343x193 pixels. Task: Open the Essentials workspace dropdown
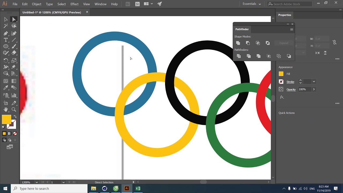[252, 4]
